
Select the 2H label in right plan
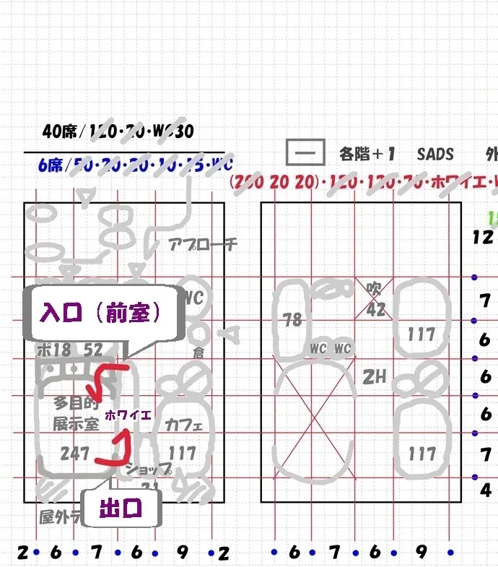click(374, 376)
